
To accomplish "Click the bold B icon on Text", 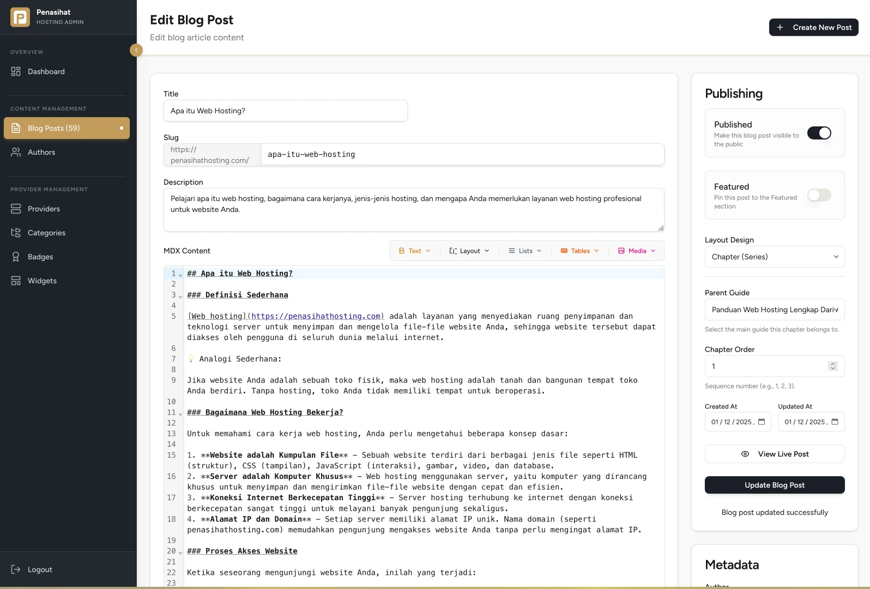I will point(402,251).
